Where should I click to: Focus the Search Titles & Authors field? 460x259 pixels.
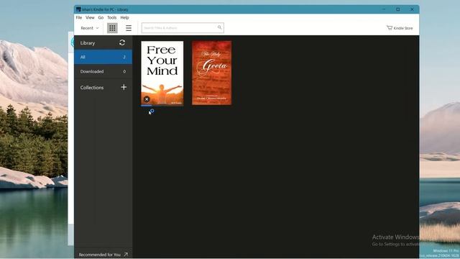coord(183,28)
